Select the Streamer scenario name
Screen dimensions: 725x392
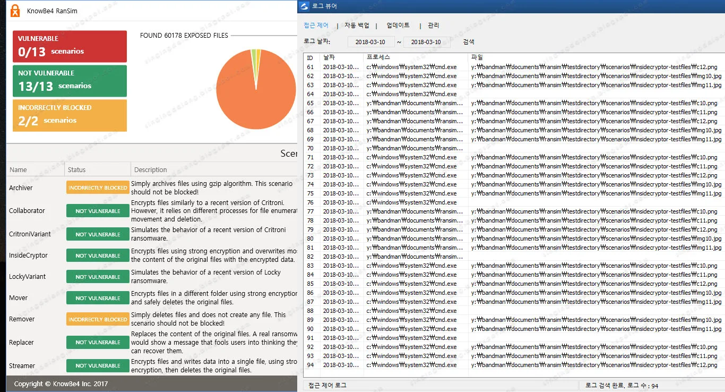coord(22,366)
